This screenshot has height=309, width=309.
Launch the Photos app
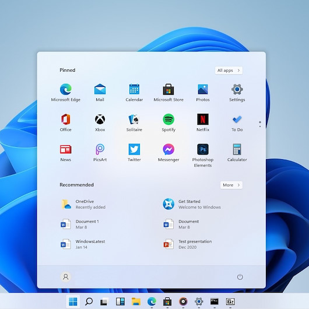click(203, 93)
